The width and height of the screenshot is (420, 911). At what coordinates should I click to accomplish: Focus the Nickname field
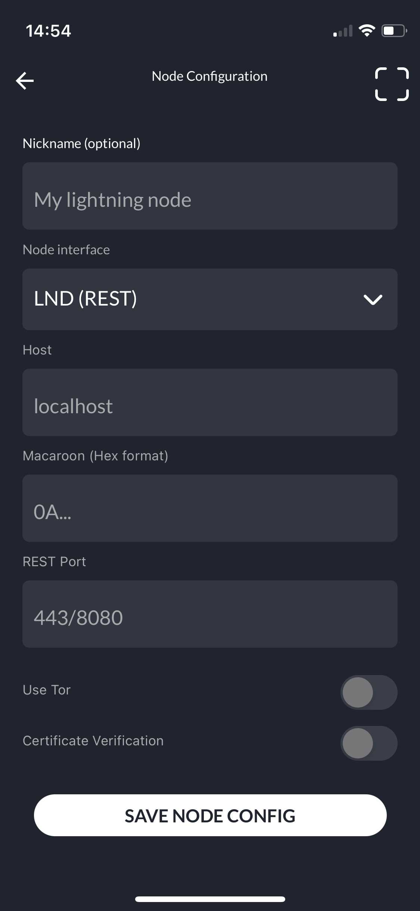pos(210,196)
